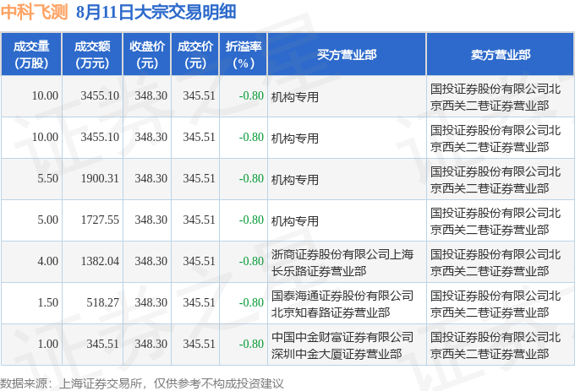Select the 中国中金财富证券 深圳中金大厦 buyer cell

[x=347, y=345]
